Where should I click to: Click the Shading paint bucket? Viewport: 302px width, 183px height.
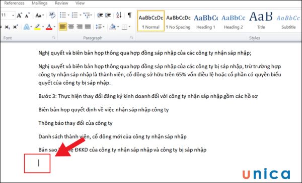coord(112,27)
